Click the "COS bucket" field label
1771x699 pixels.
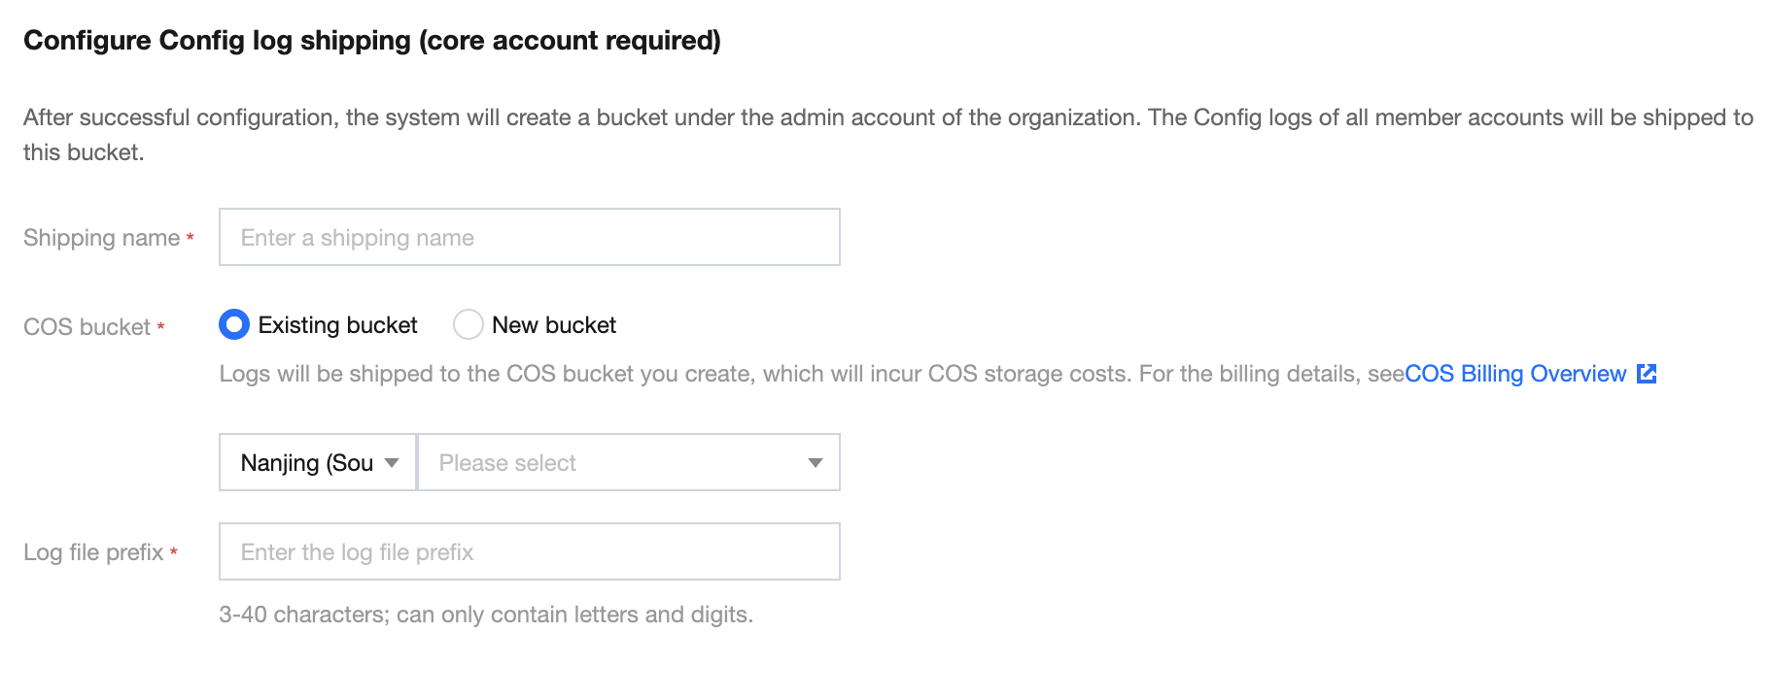tap(87, 327)
